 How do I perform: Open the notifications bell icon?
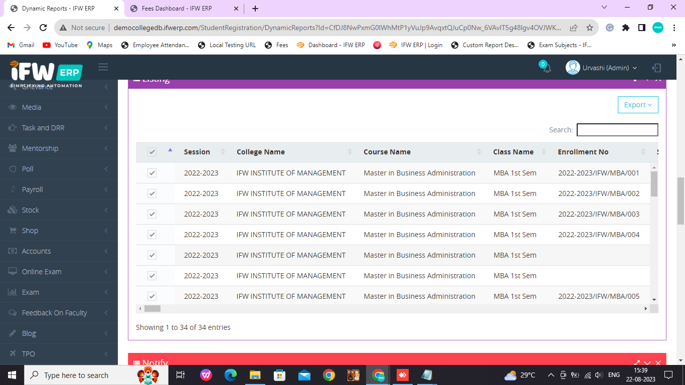[x=547, y=68]
